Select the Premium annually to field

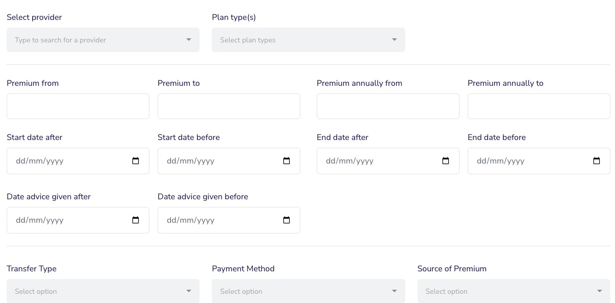(539, 106)
